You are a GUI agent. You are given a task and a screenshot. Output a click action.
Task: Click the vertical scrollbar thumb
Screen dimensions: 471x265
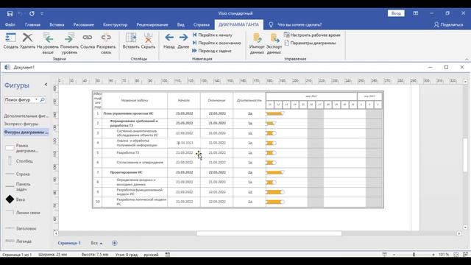coord(465,155)
